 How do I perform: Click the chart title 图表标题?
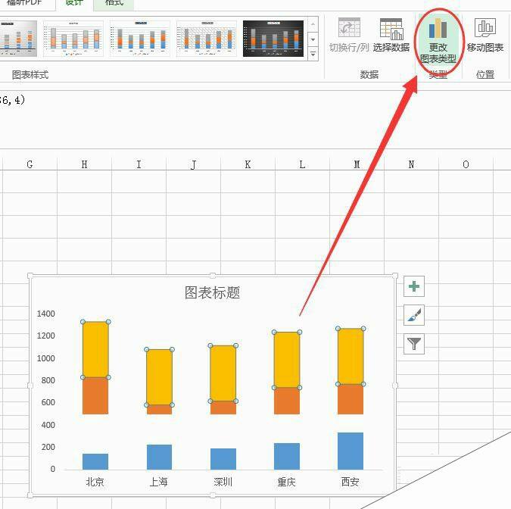pyautogui.click(x=213, y=292)
